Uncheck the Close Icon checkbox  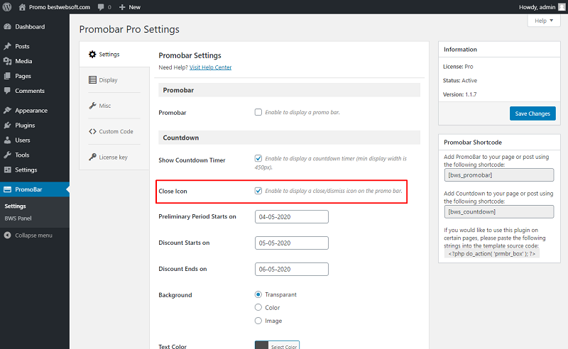(x=258, y=190)
